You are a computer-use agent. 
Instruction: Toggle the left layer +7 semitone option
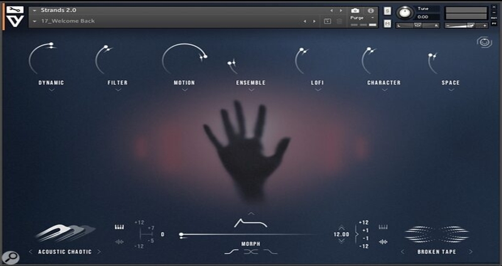pos(151,228)
